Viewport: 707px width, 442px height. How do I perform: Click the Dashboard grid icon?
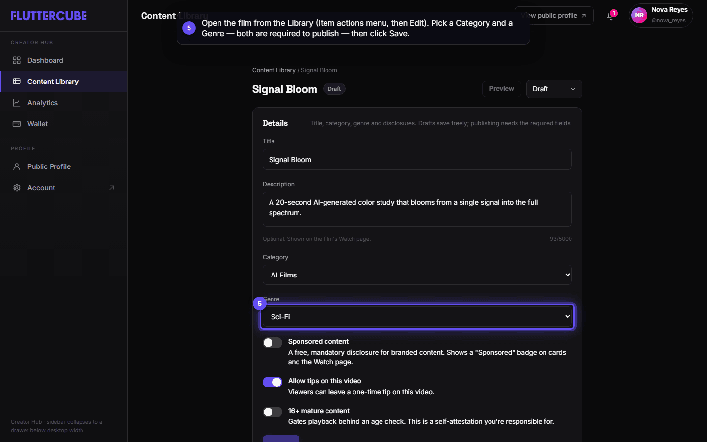pos(17,60)
